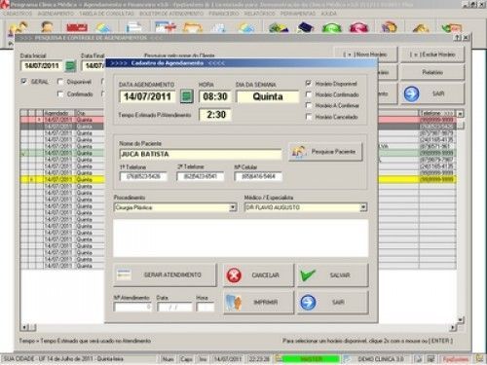Click the two-people icon in main toolbar
487x365 pixels.
pos(18,27)
